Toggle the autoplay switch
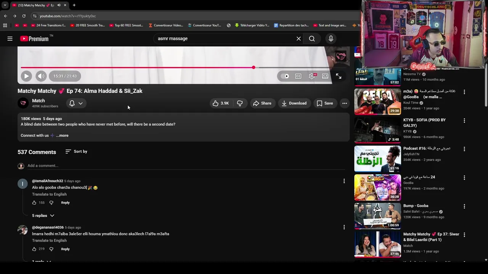 [285, 76]
